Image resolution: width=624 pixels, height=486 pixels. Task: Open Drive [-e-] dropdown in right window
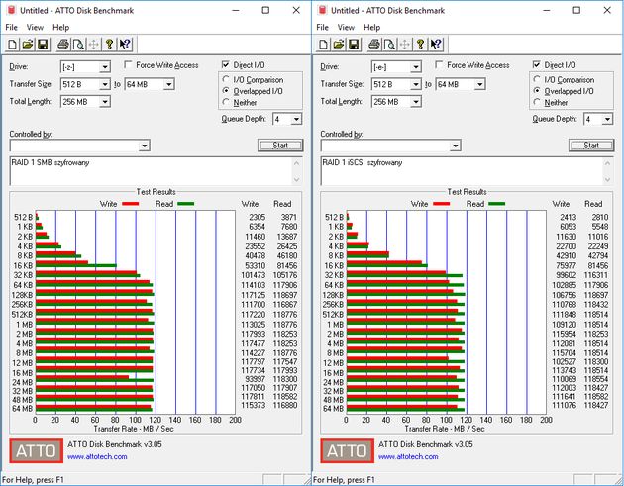[x=416, y=67]
